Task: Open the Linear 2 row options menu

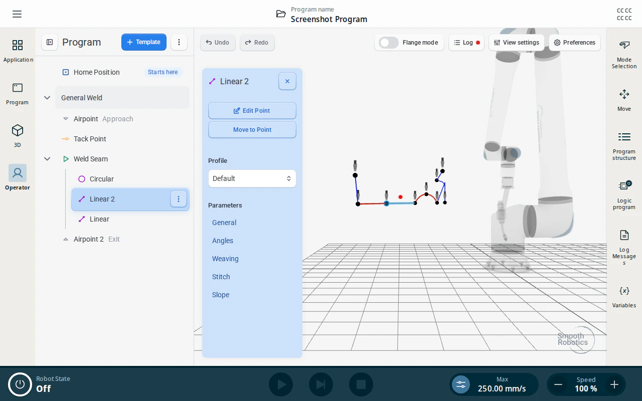Action: pyautogui.click(x=179, y=199)
